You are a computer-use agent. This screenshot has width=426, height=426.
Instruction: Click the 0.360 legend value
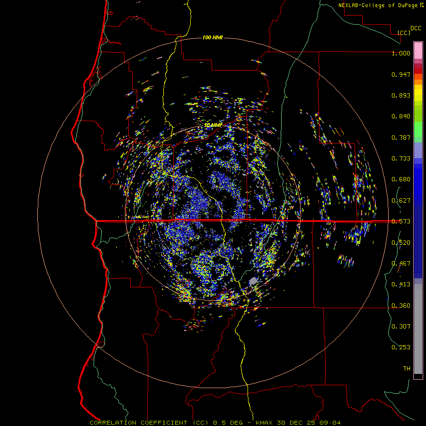401,306
